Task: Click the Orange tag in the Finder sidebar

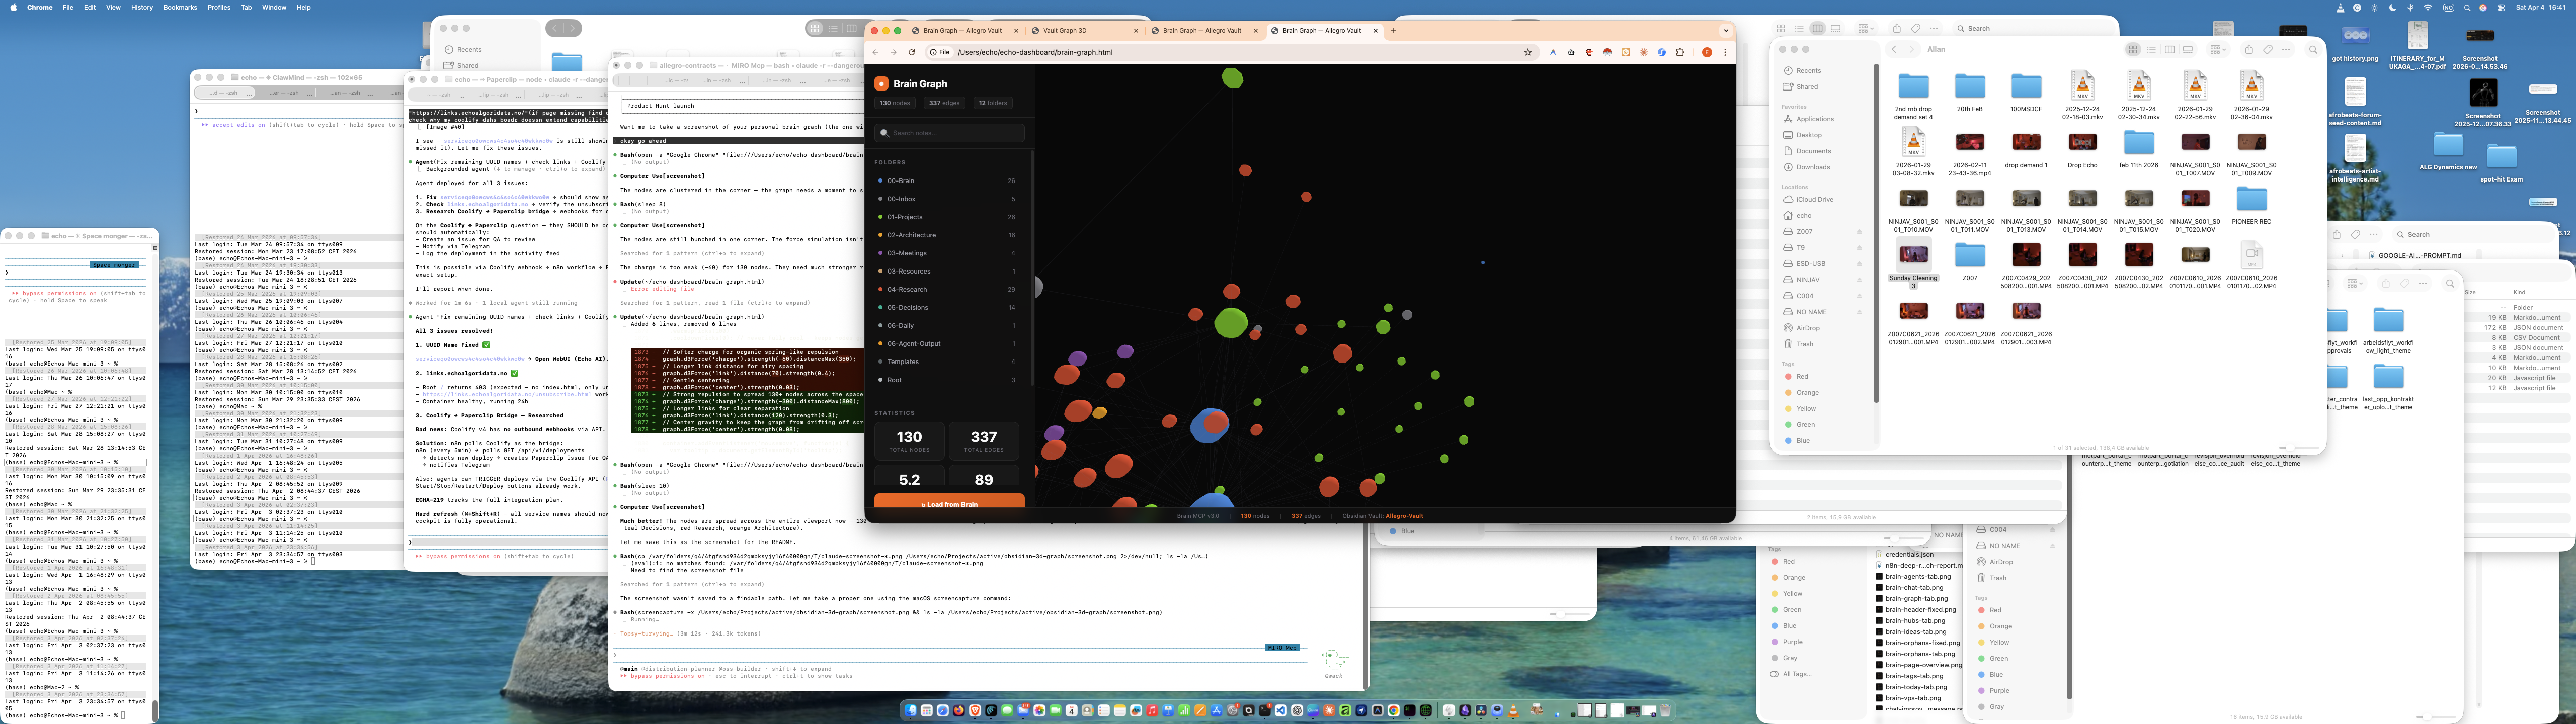Action: pyautogui.click(x=1807, y=392)
